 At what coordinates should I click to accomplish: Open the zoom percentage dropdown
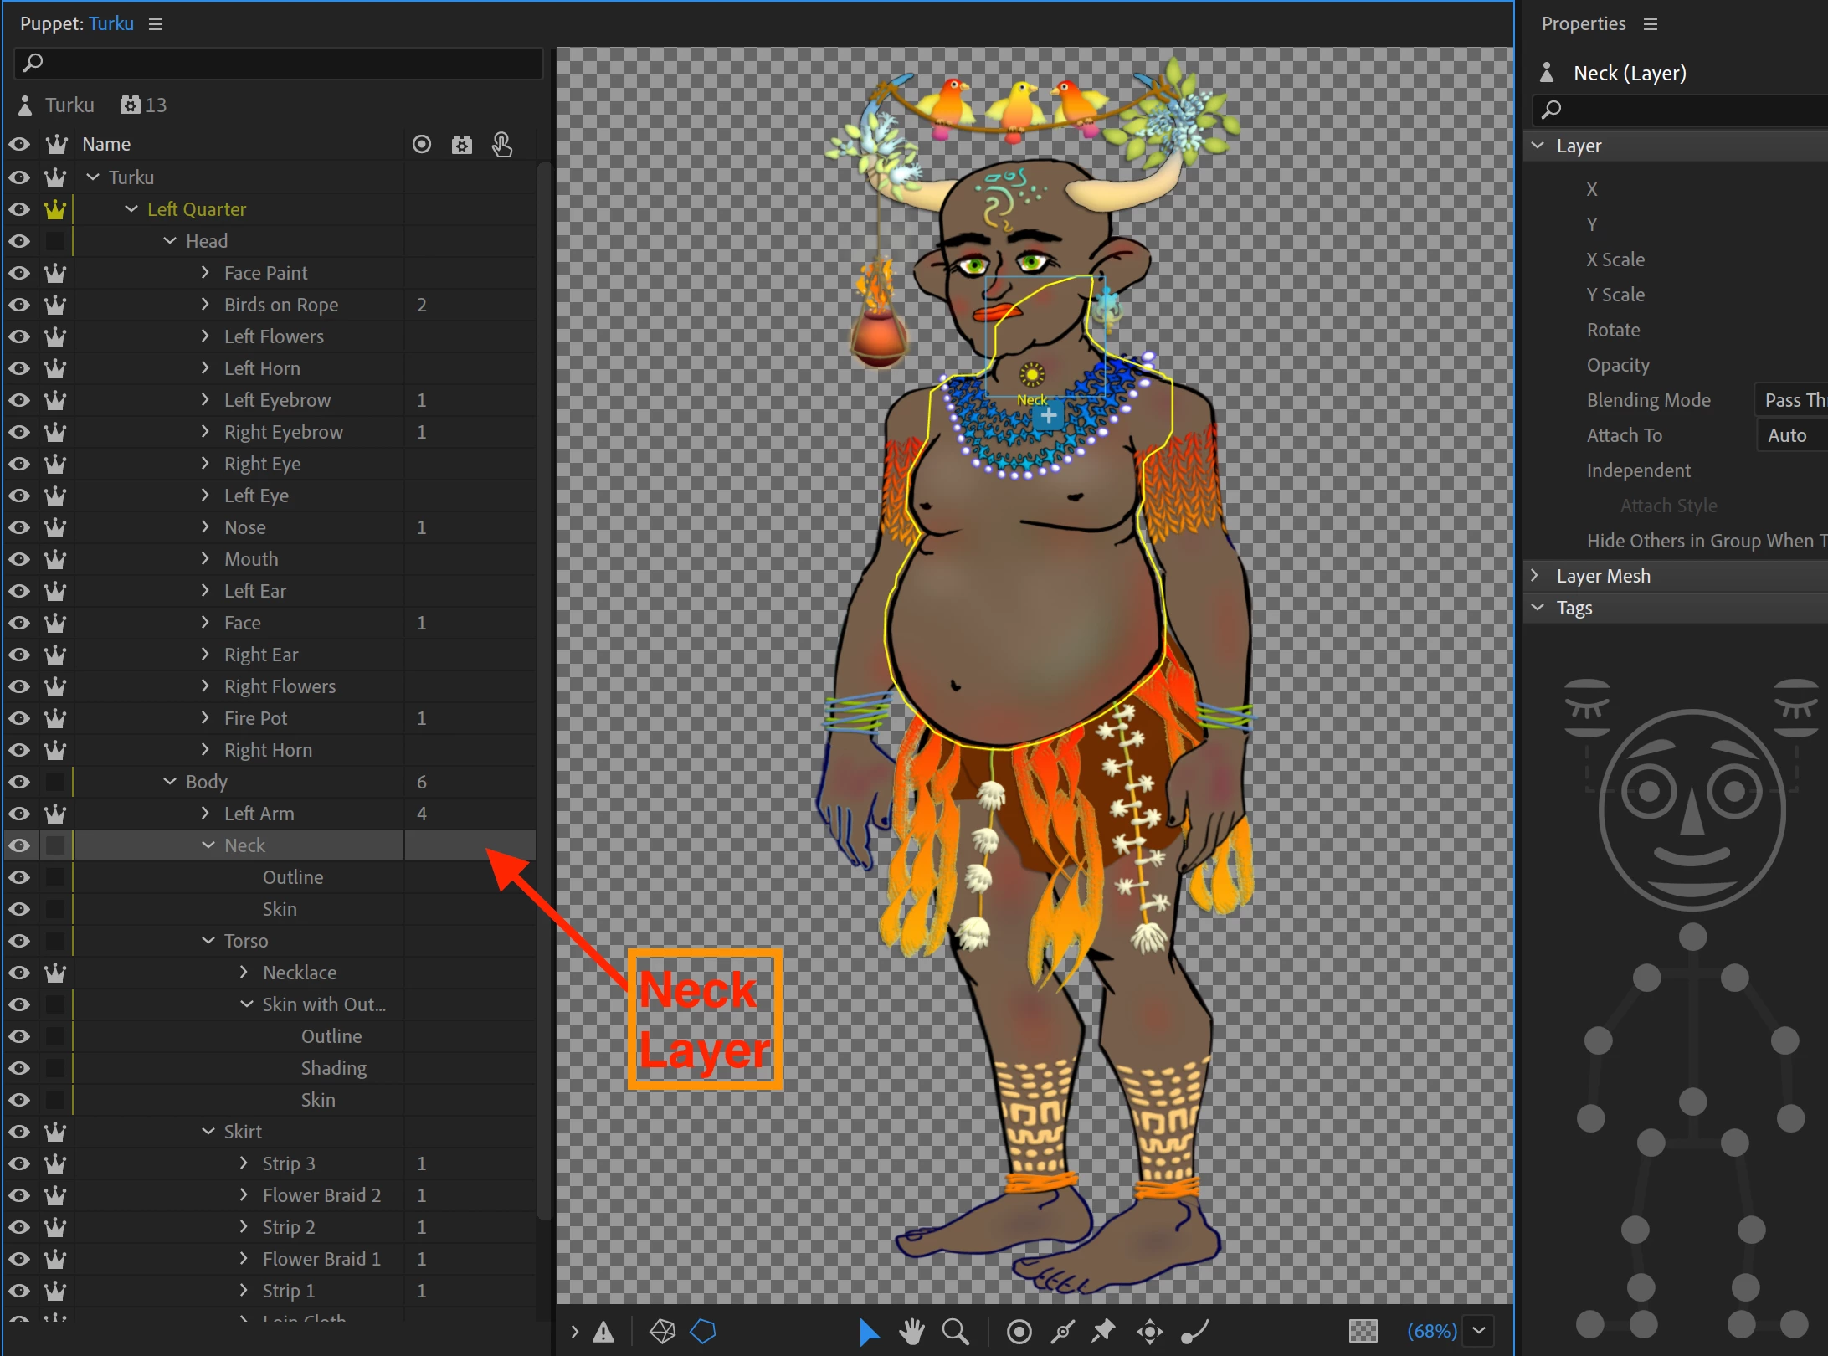(1479, 1331)
